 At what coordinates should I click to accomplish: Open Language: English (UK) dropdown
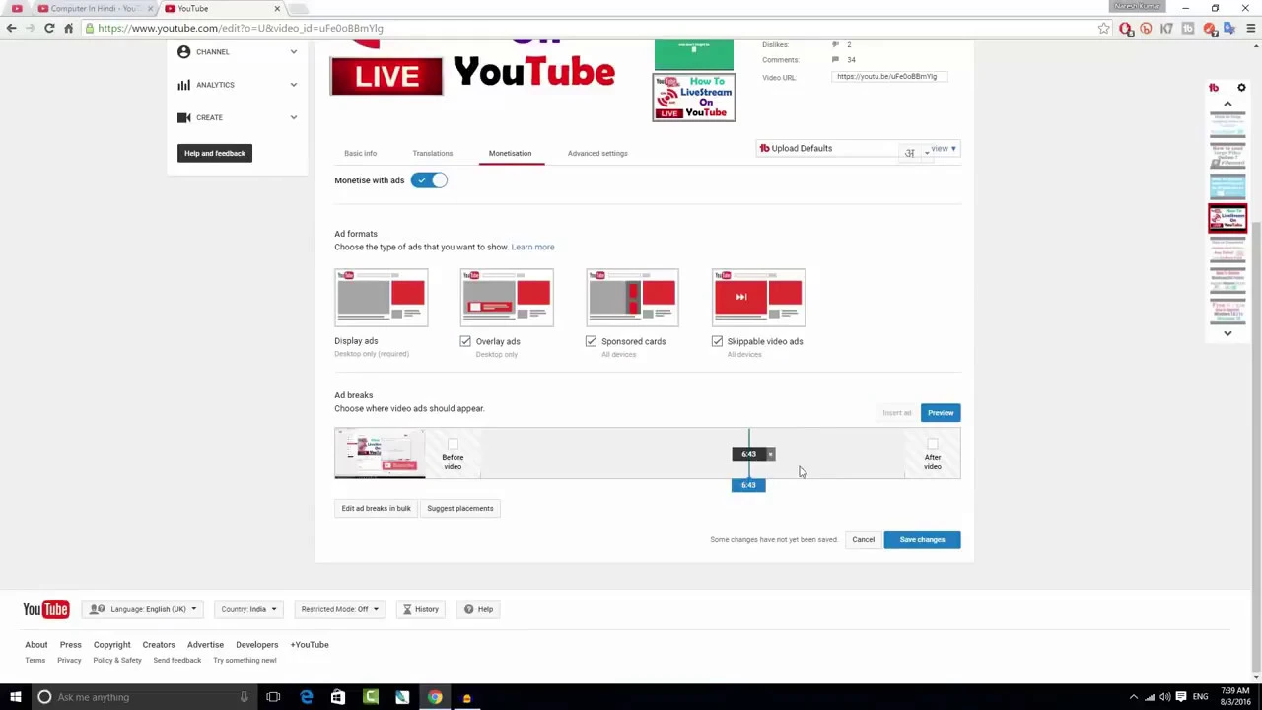pos(144,609)
